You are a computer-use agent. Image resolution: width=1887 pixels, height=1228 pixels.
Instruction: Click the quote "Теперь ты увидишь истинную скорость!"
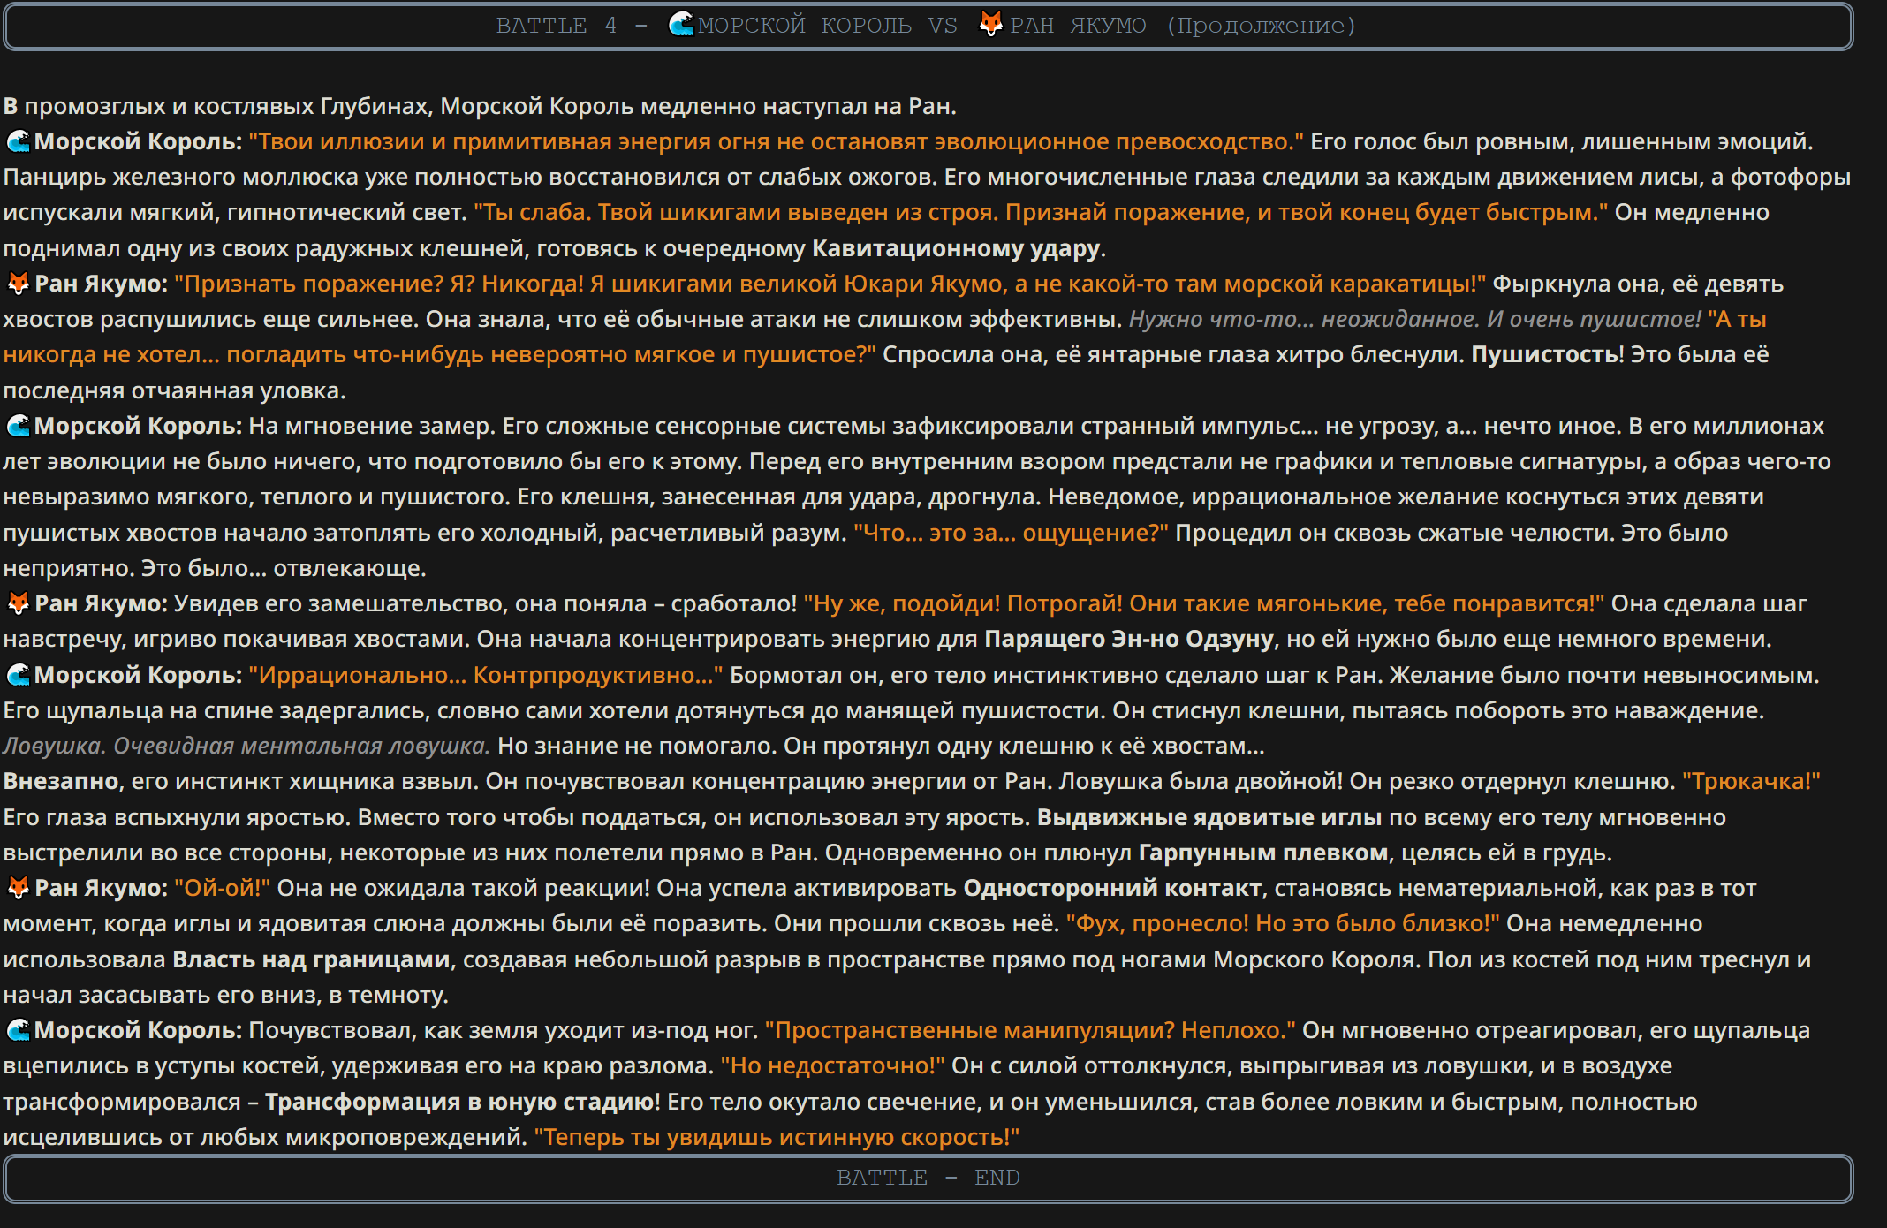(777, 1137)
